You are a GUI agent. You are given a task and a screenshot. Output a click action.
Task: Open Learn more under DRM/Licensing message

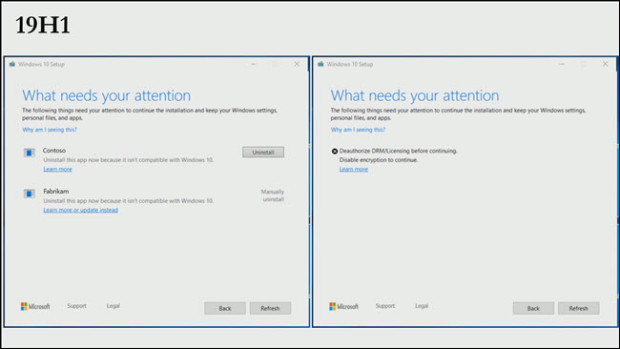(354, 169)
